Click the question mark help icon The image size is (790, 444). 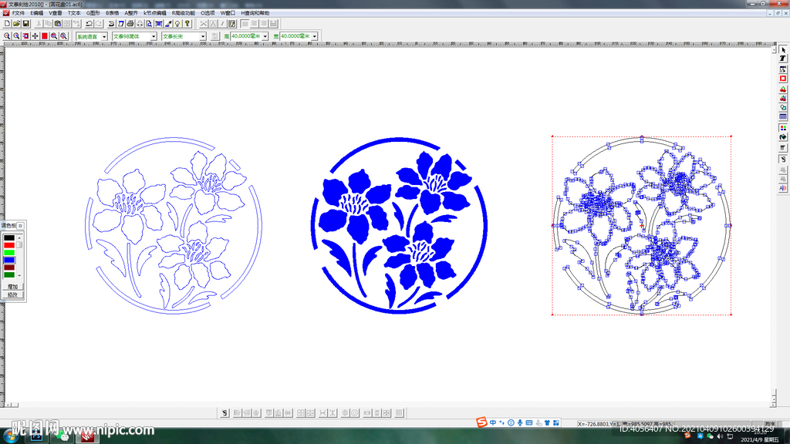click(187, 24)
